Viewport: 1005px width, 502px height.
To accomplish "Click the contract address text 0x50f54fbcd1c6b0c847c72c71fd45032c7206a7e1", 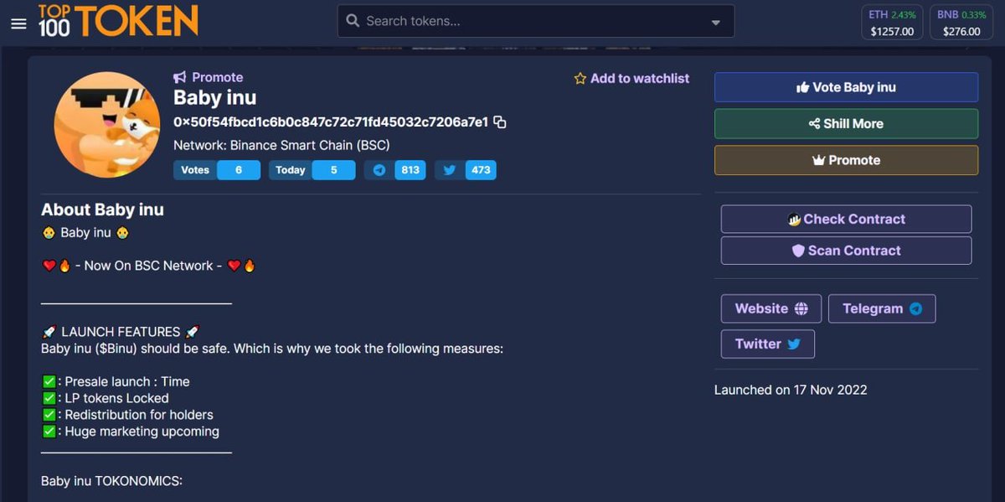I will [x=331, y=122].
